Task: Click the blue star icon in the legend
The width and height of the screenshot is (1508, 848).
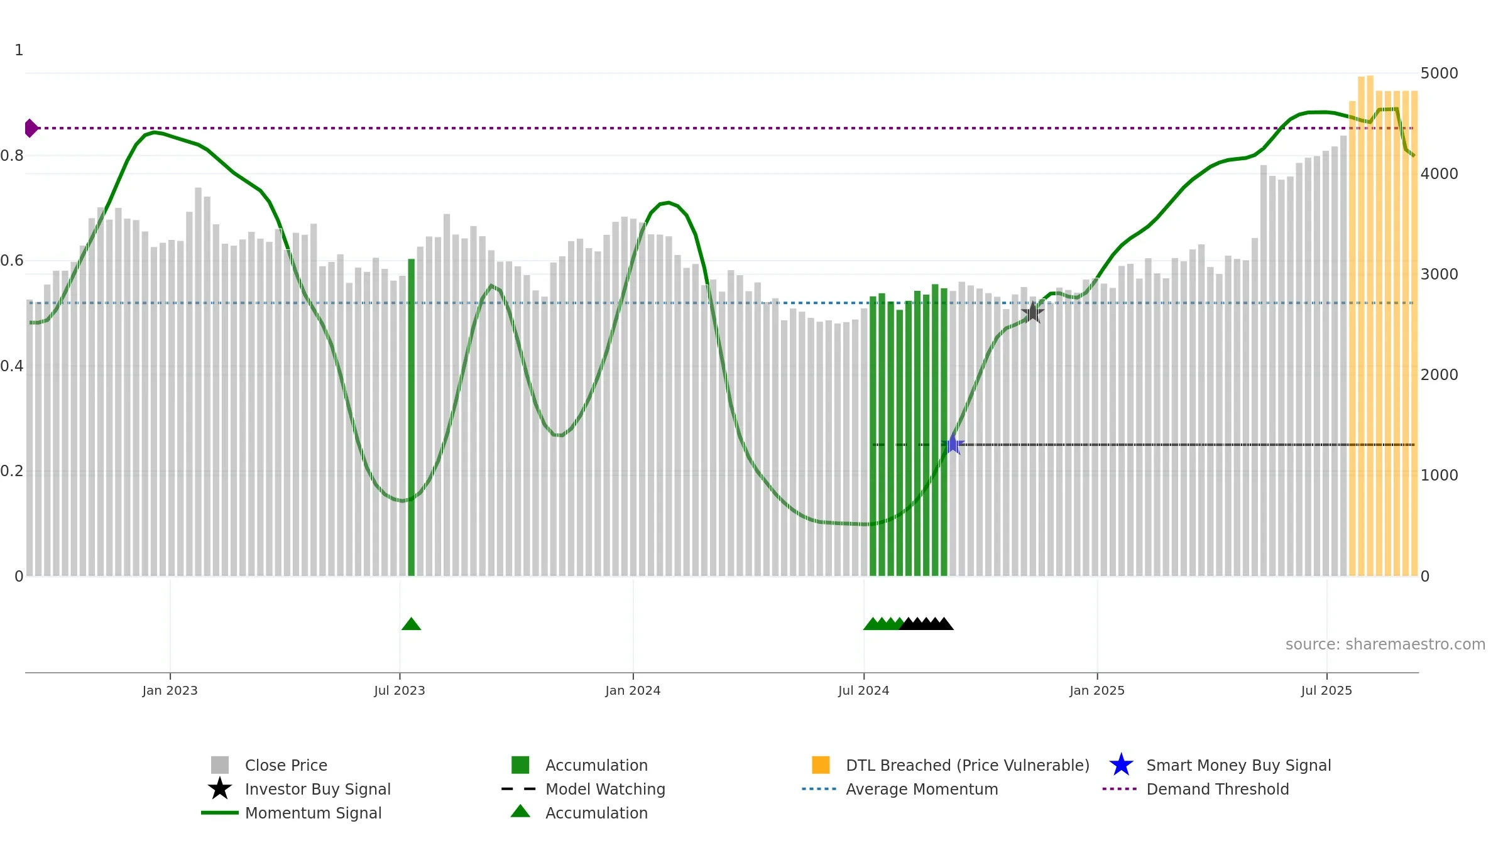Action: pyautogui.click(x=1121, y=765)
